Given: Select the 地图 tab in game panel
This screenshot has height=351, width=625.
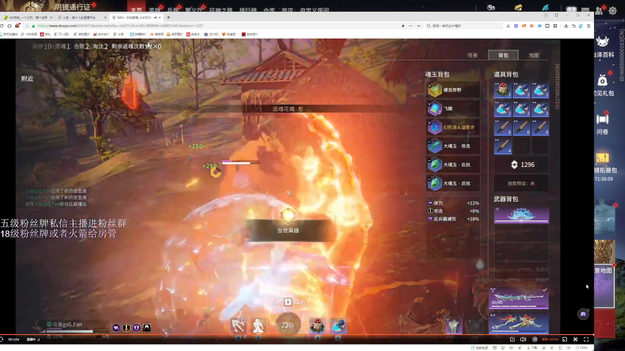Looking at the screenshot, I should [x=534, y=55].
